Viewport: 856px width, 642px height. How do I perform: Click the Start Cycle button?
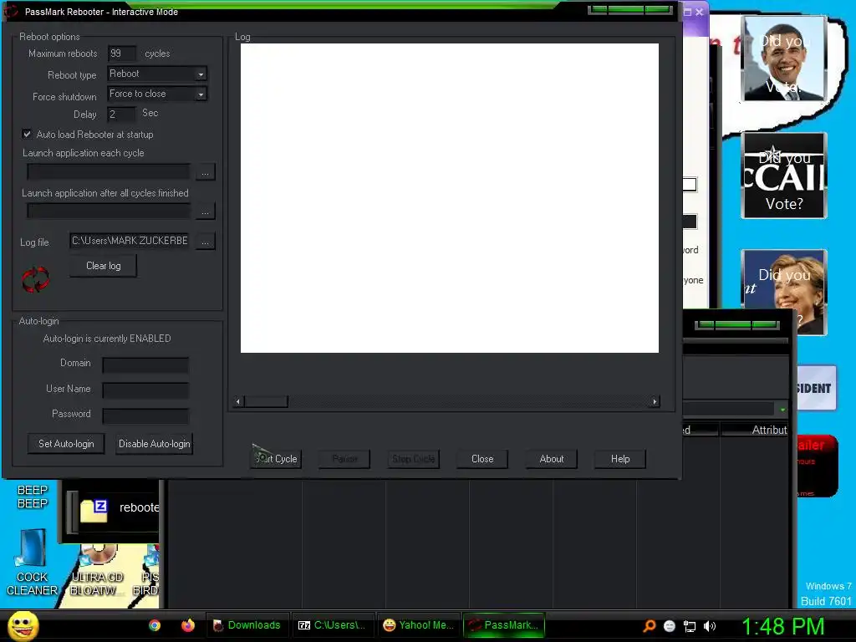(276, 459)
